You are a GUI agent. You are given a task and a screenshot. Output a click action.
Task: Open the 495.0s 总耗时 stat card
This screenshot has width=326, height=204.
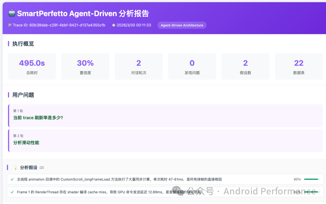click(32, 66)
